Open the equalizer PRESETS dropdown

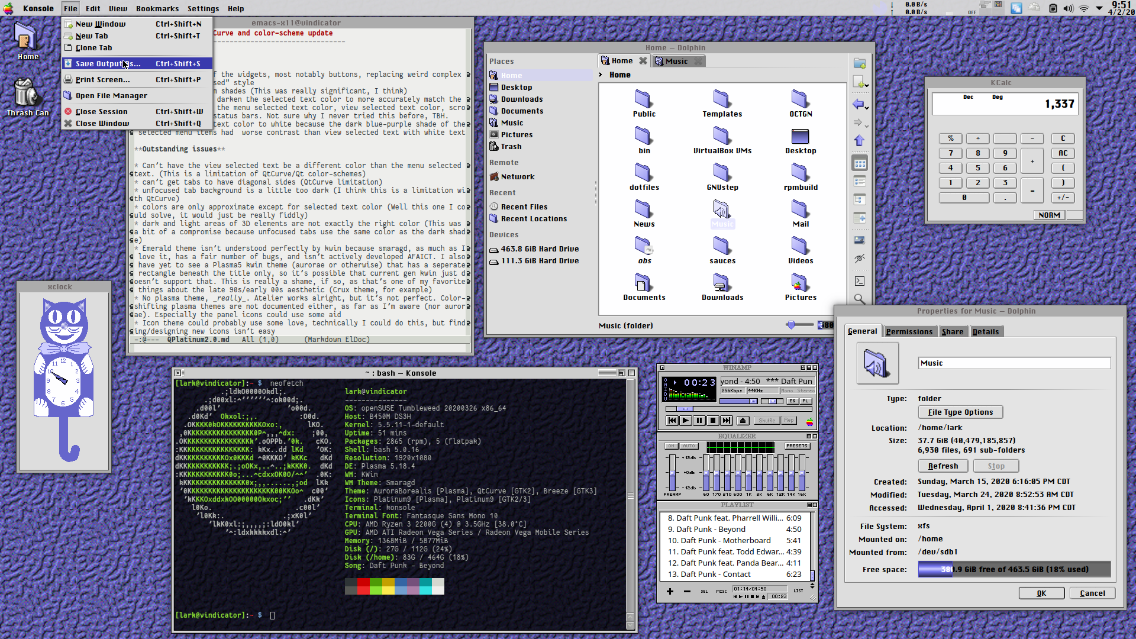(796, 446)
